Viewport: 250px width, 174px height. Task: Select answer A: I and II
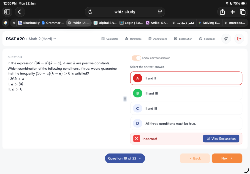[x=186, y=78]
